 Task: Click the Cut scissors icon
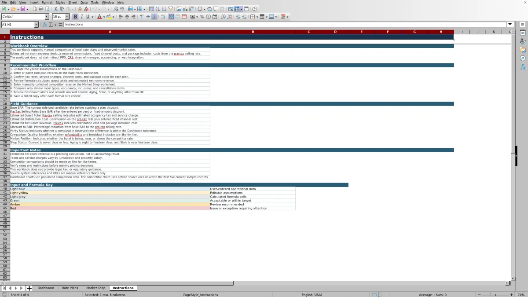pyautogui.click(x=55, y=9)
